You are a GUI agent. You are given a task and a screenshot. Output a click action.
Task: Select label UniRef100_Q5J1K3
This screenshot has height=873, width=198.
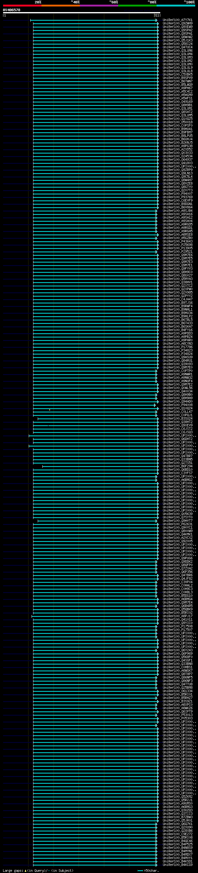(177, 40)
